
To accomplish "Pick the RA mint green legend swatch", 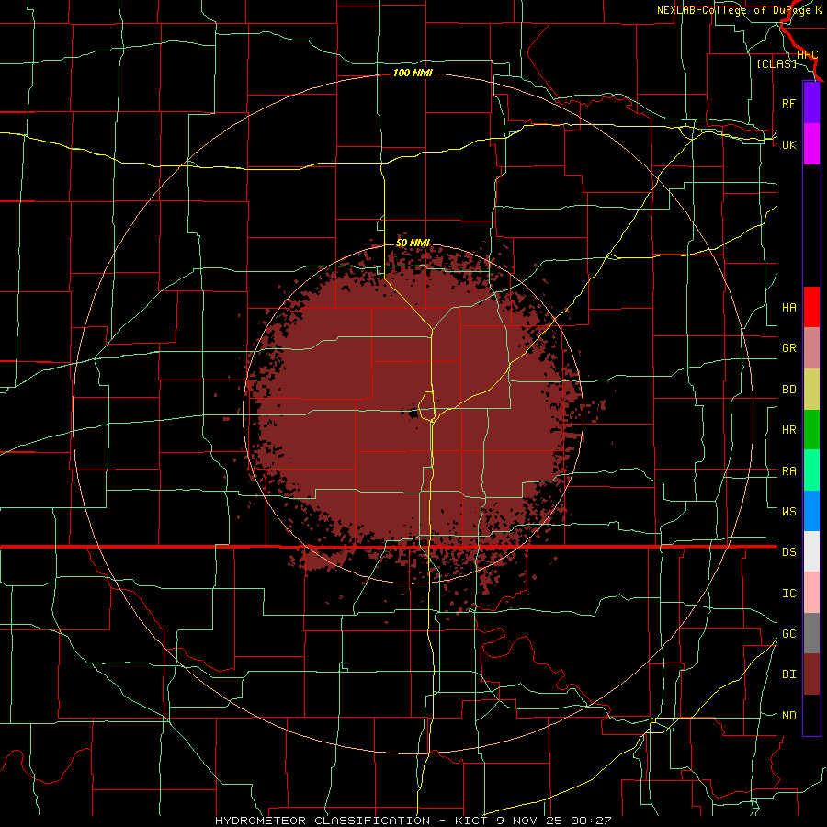I will click(x=811, y=470).
